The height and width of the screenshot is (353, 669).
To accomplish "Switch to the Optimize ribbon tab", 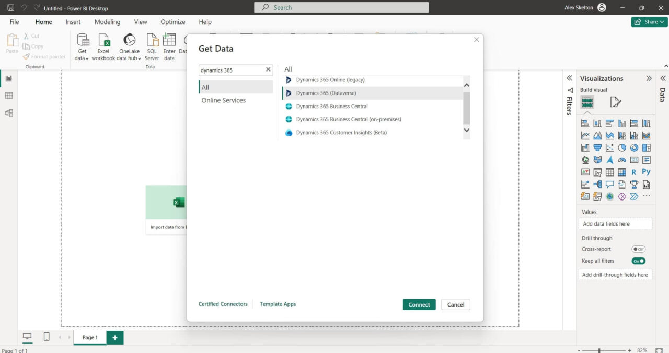I will [173, 22].
